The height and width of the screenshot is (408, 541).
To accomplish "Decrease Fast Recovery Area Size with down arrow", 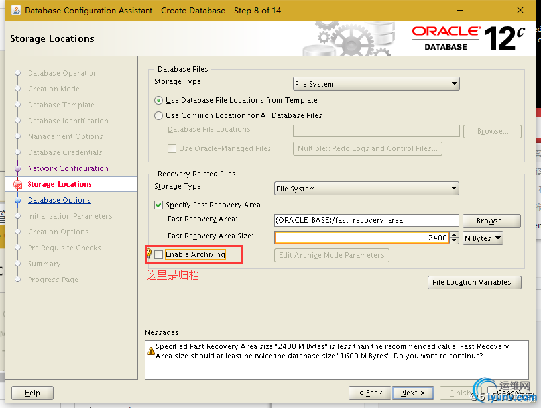I will 454,241.
